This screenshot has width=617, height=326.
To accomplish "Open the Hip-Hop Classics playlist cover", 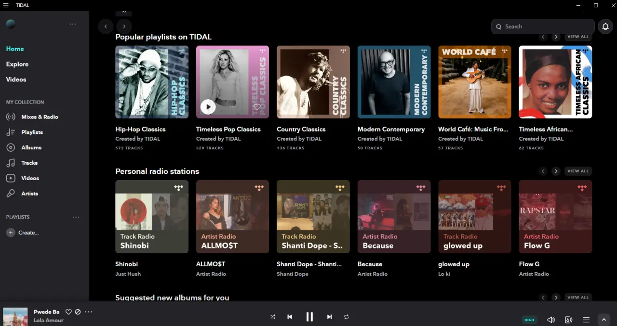I will [x=152, y=82].
